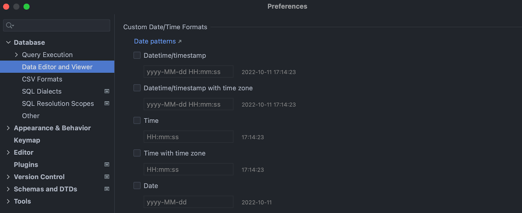The image size is (522, 213).
Task: Click project-level icon beside Plugins
Action: pyautogui.click(x=107, y=165)
